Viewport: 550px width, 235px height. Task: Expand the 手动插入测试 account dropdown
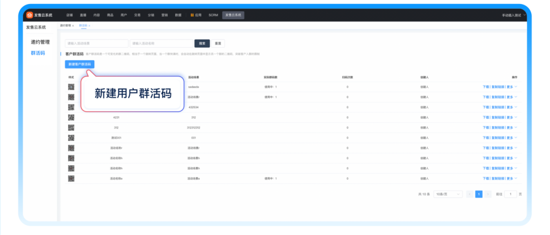coord(514,15)
